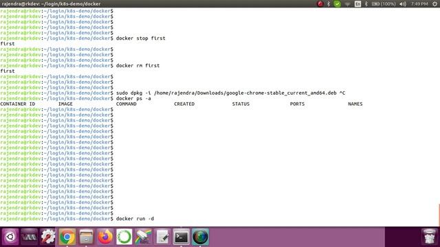
Task: Click the STATUS column header
Action: (241, 104)
